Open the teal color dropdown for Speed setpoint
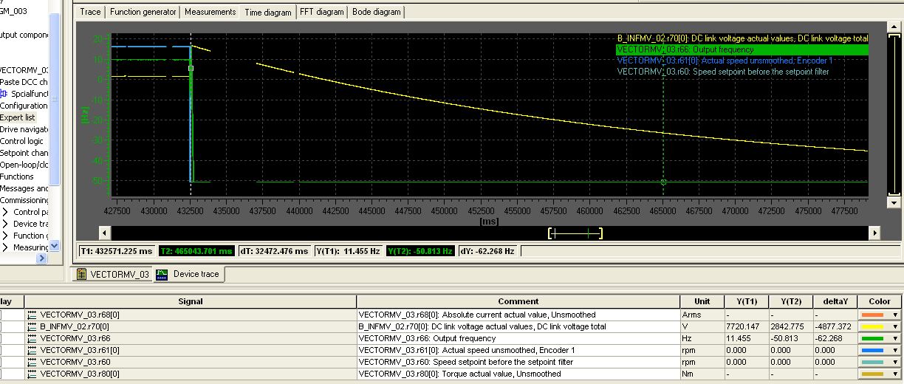 pyautogui.click(x=895, y=362)
